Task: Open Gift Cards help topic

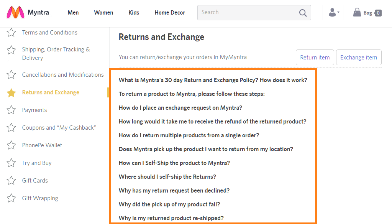Action: 35,180
